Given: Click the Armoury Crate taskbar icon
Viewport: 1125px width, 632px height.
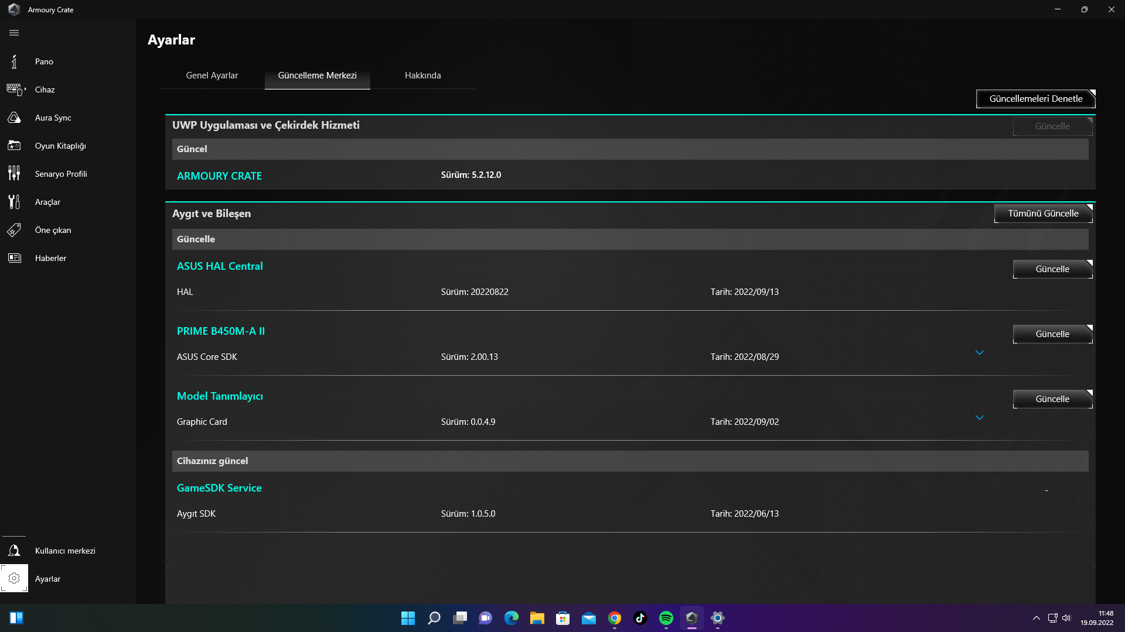Looking at the screenshot, I should tap(691, 618).
